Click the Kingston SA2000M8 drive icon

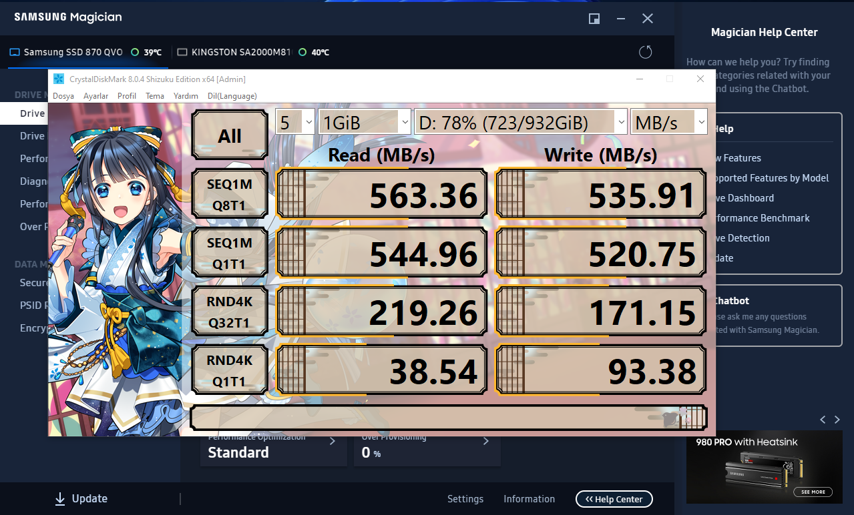182,52
